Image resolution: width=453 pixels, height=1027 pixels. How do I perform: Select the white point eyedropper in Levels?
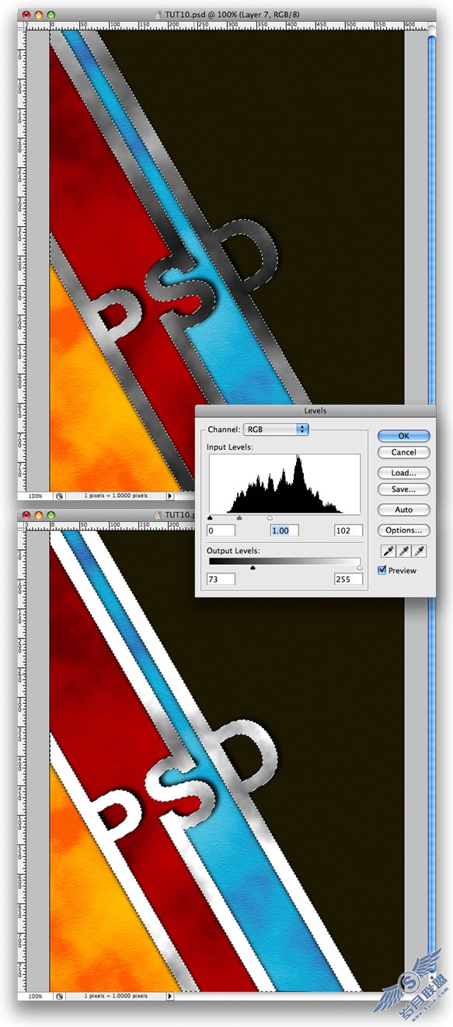pyautogui.click(x=418, y=551)
